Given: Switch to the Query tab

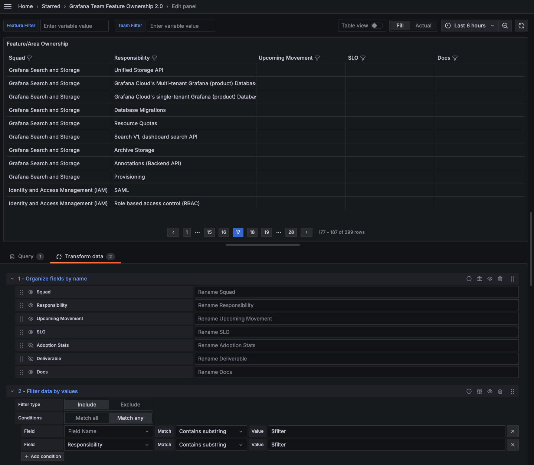Looking at the screenshot, I should (x=26, y=256).
